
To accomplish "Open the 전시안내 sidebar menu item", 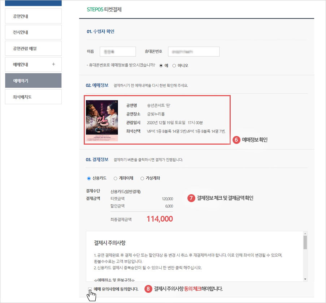I will [33, 32].
